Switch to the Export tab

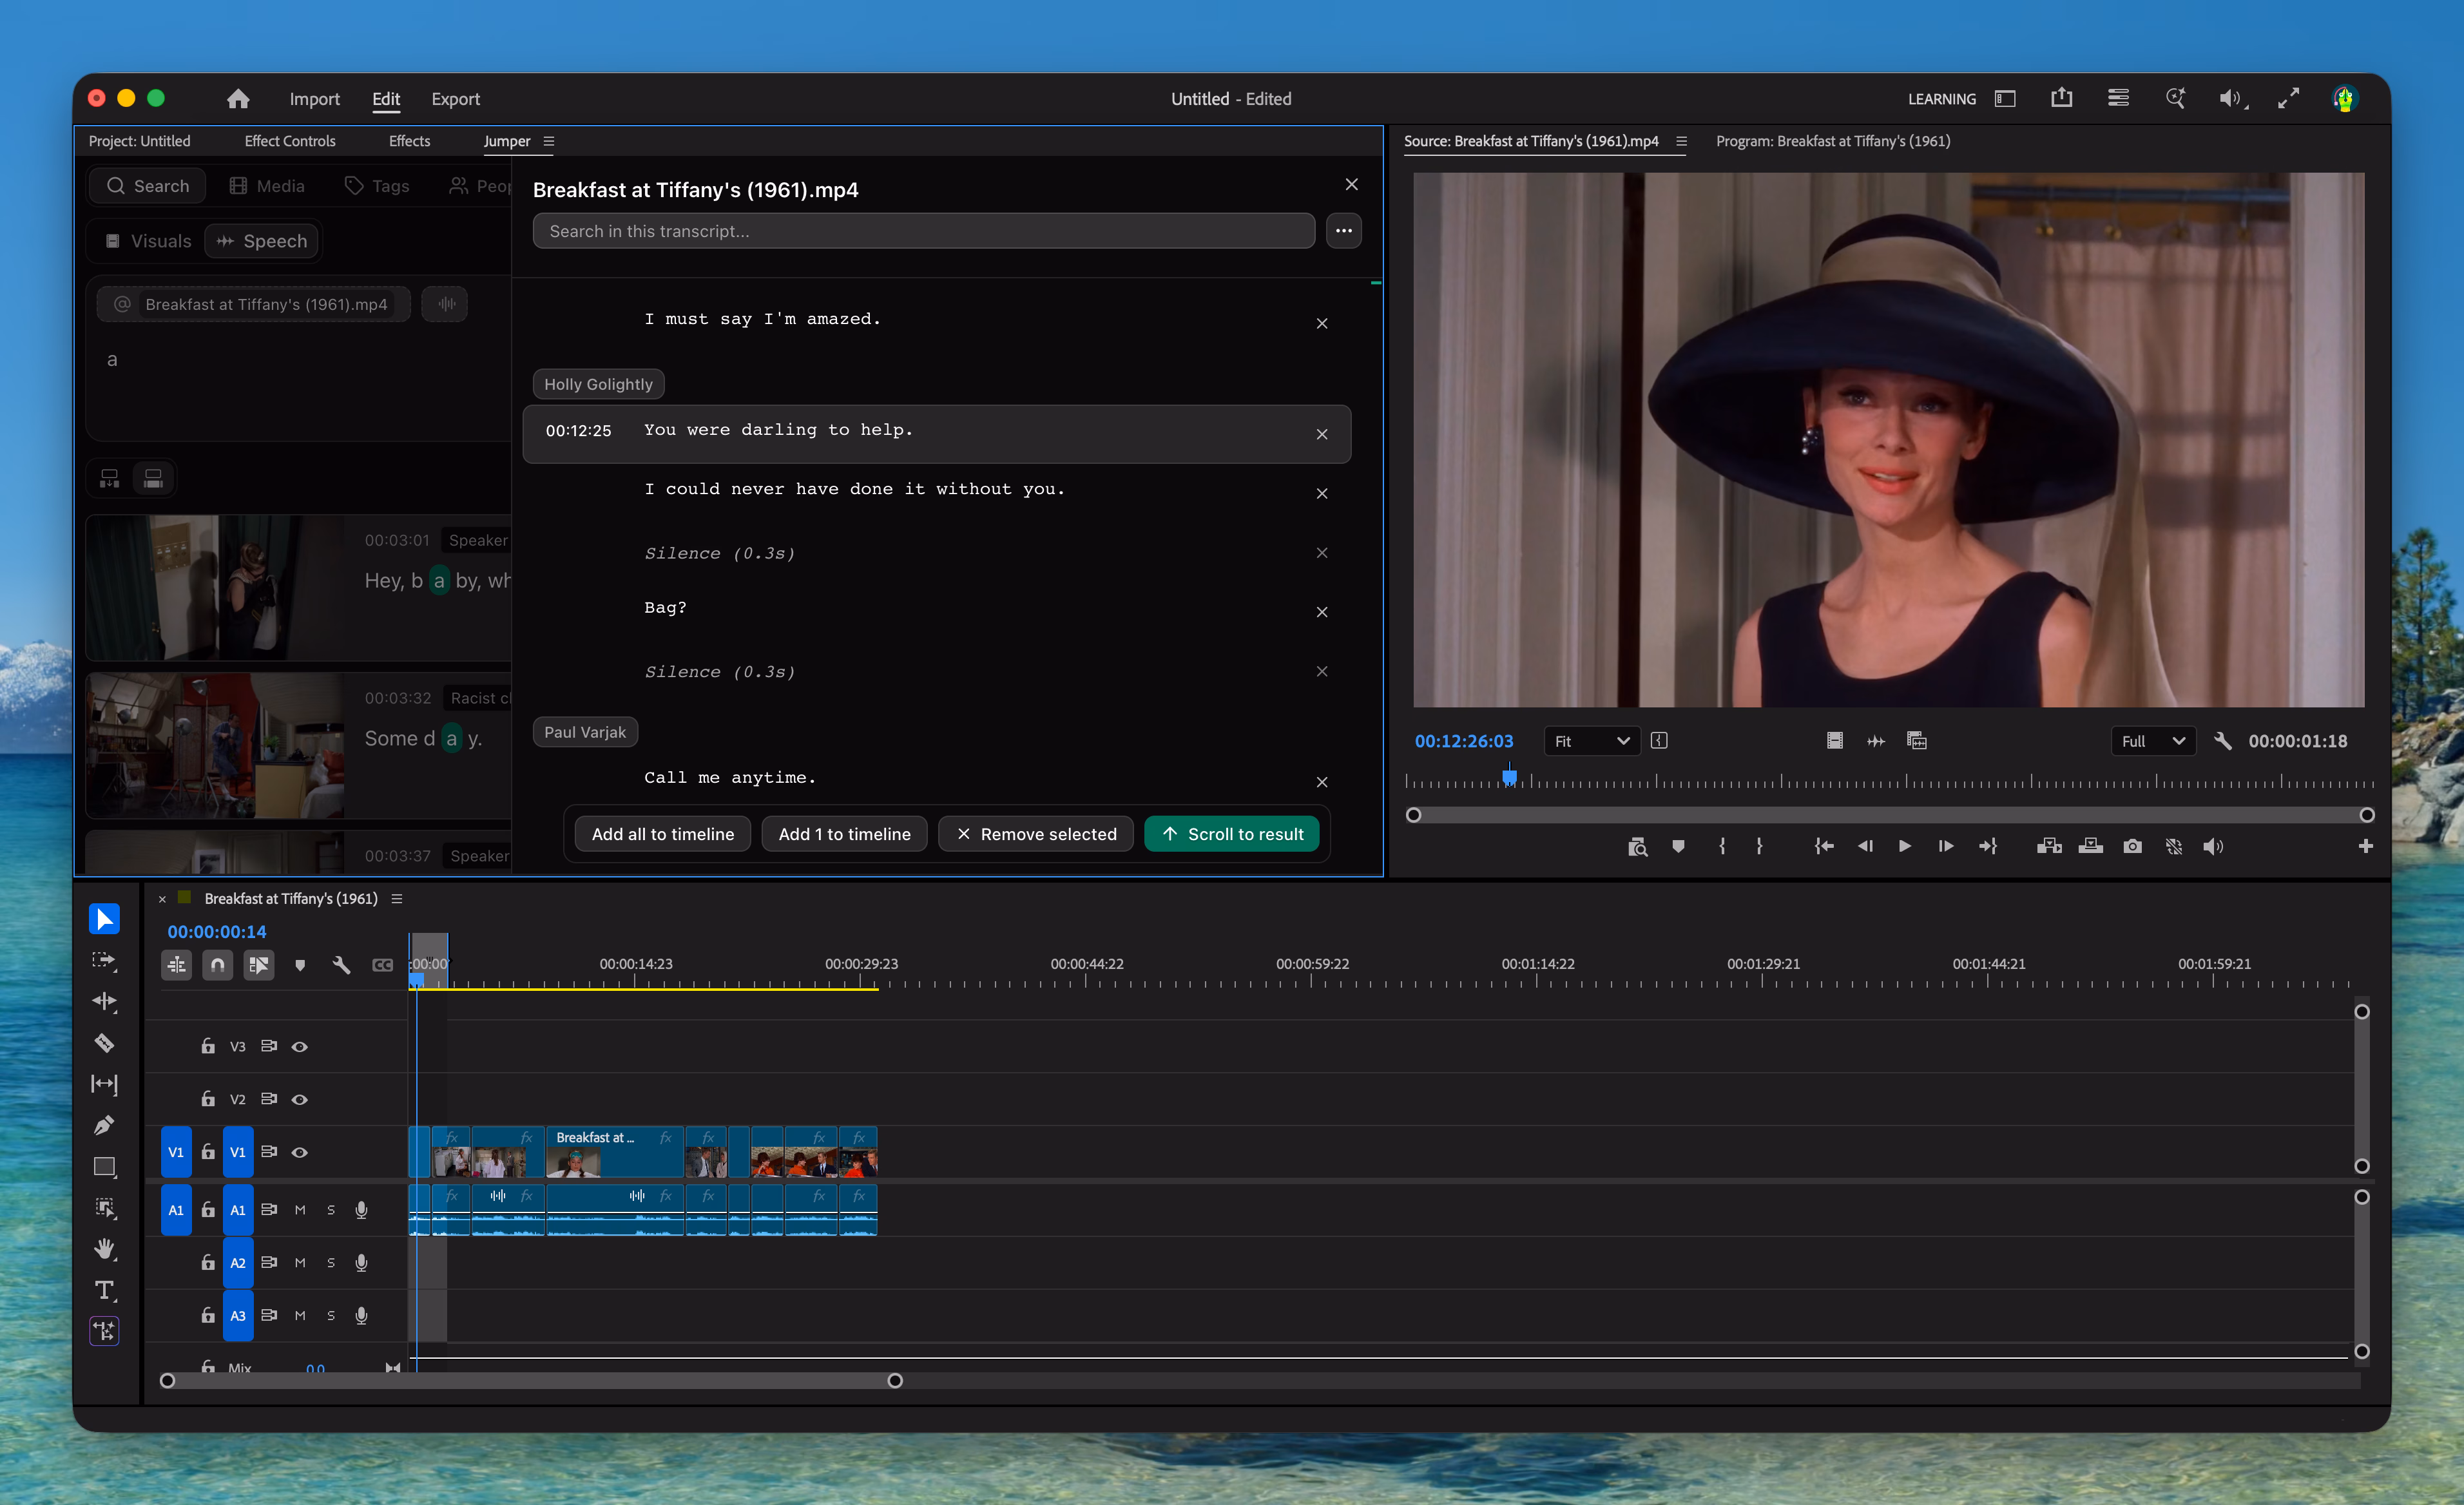pos(455,99)
